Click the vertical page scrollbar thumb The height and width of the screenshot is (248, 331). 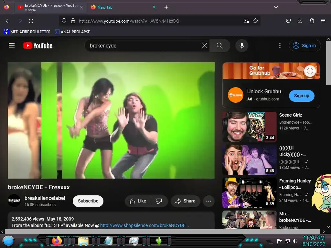click(x=328, y=63)
